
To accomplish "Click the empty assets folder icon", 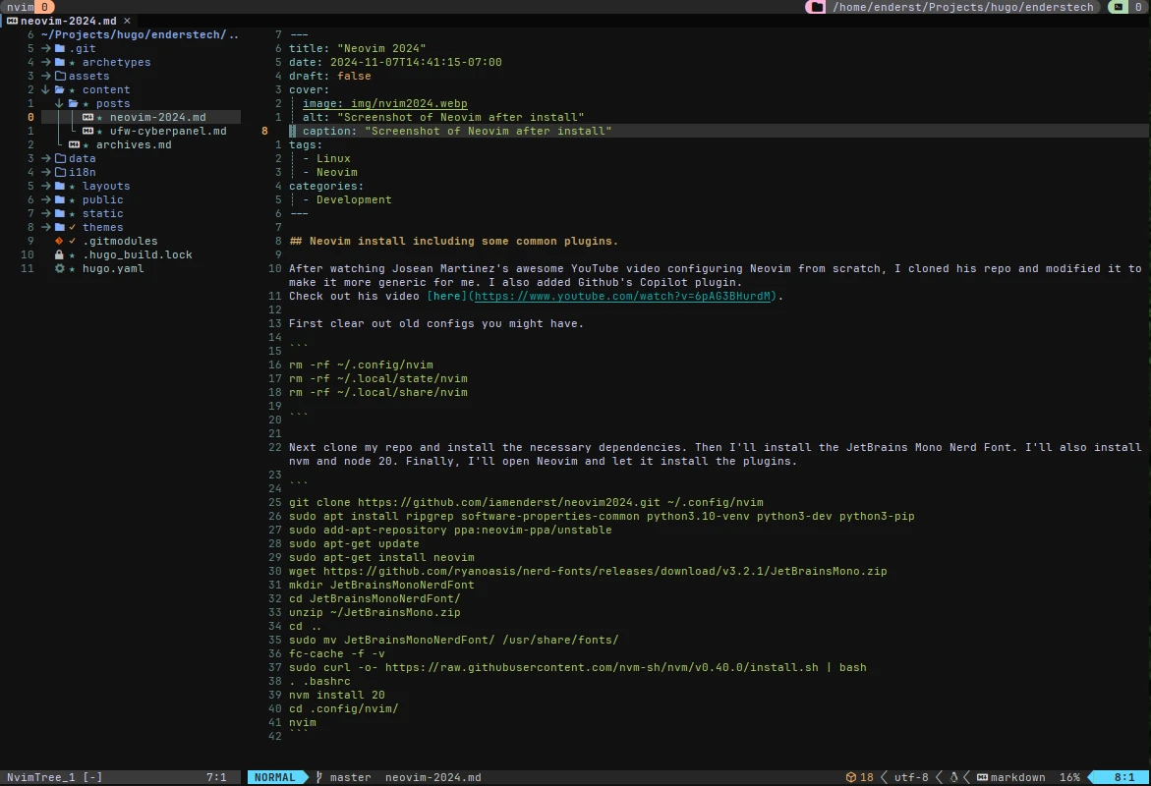I will [60, 77].
